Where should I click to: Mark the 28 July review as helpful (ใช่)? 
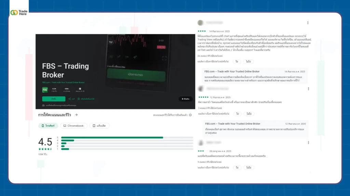pos(237,168)
